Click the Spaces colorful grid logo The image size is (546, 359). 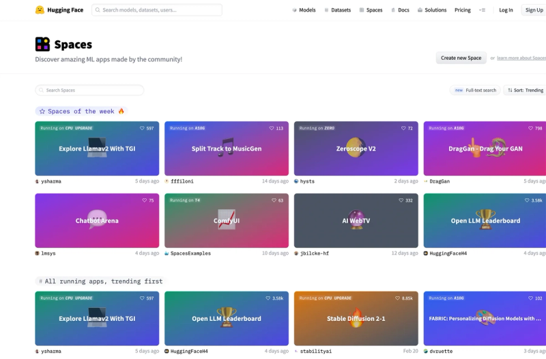(42, 44)
